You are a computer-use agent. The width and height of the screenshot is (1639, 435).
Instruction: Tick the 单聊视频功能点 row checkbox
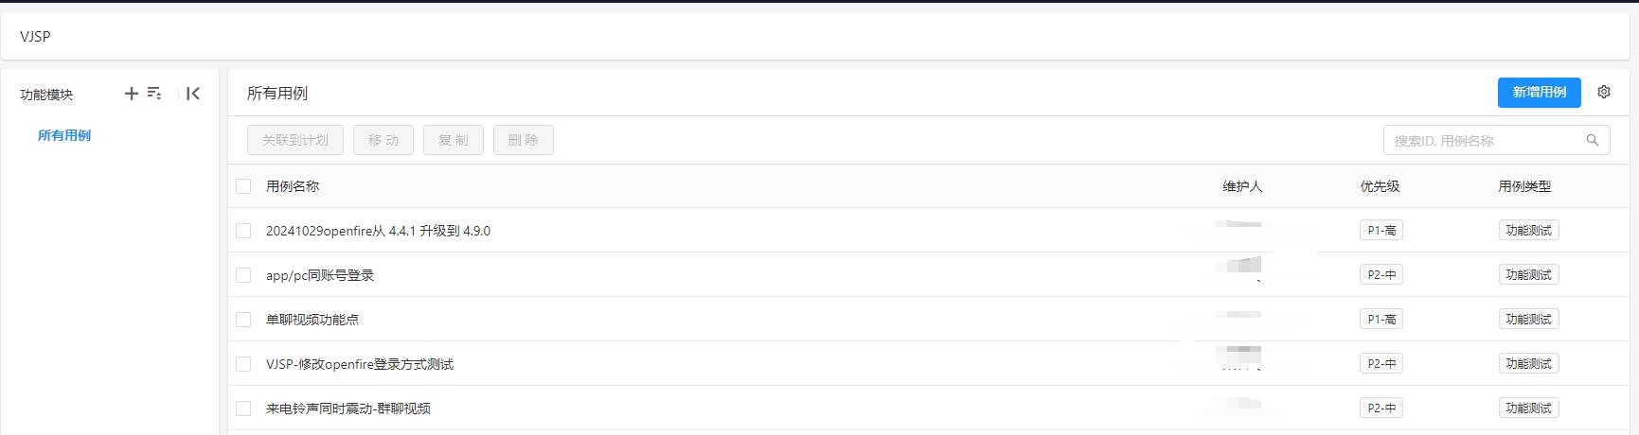click(x=243, y=320)
